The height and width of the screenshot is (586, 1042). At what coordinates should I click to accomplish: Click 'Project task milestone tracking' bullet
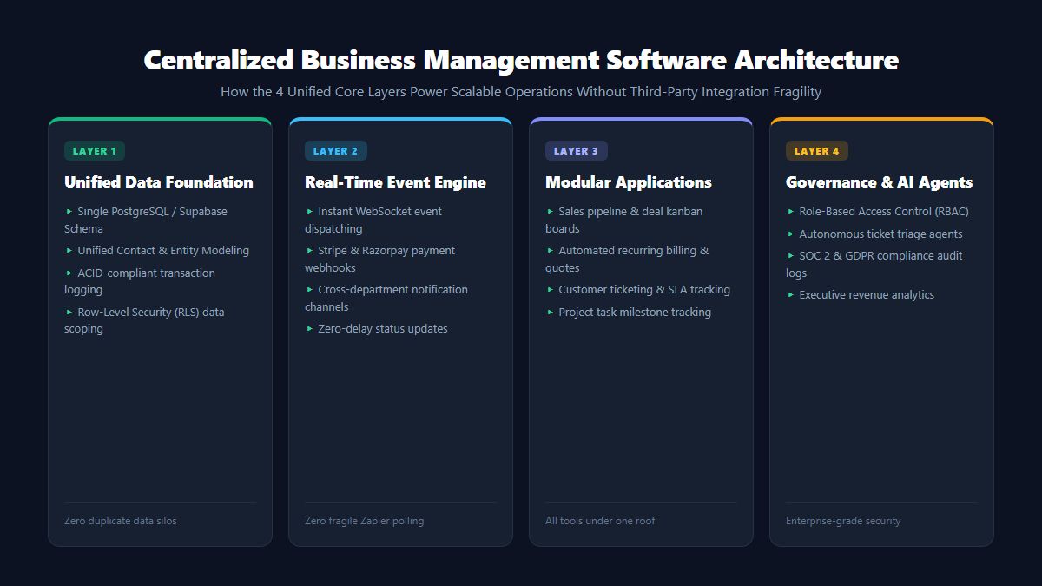tap(629, 312)
